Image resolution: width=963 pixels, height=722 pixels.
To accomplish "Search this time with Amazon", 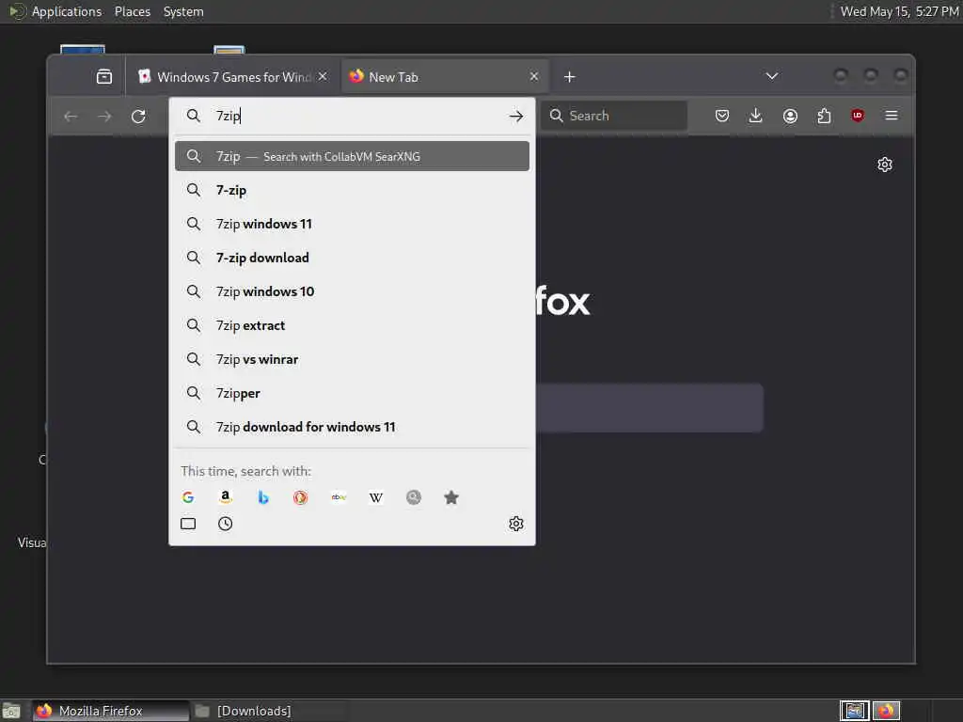I will (226, 497).
